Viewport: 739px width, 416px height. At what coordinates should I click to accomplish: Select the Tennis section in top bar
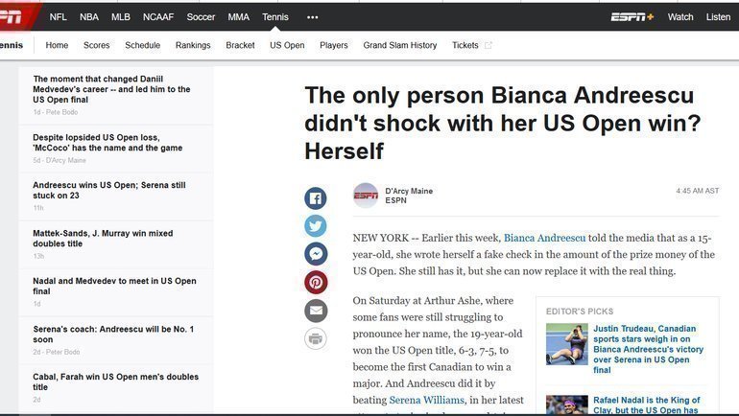click(x=275, y=17)
